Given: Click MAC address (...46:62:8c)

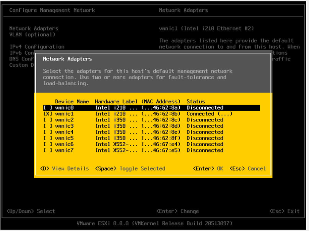Looking at the screenshot, I should [x=161, y=120].
